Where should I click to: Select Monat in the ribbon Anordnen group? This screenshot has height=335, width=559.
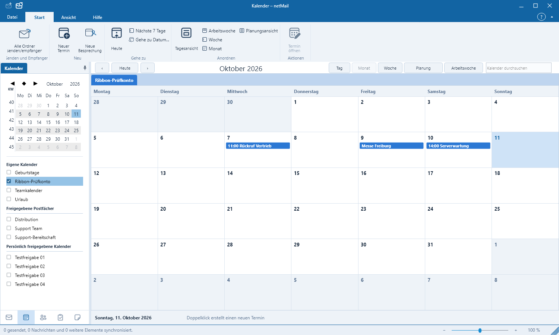(212, 49)
